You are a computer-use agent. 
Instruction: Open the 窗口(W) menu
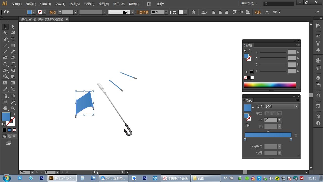[119, 4]
